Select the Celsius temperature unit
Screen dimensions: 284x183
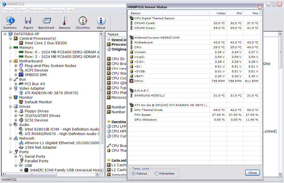(134, 173)
